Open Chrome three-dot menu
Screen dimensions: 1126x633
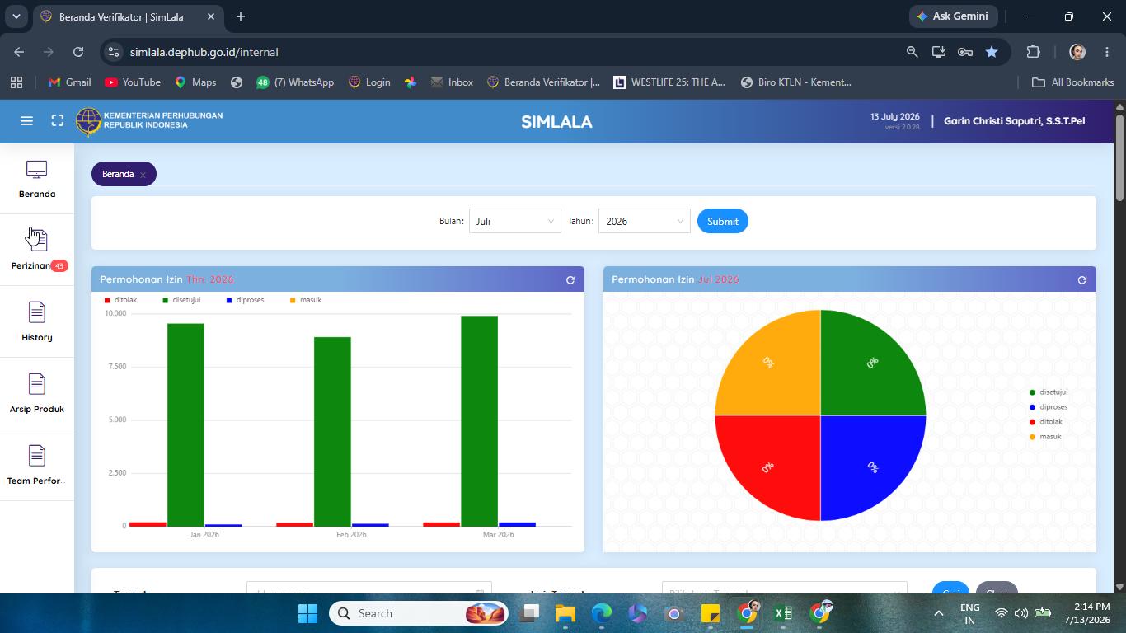pos(1107,52)
